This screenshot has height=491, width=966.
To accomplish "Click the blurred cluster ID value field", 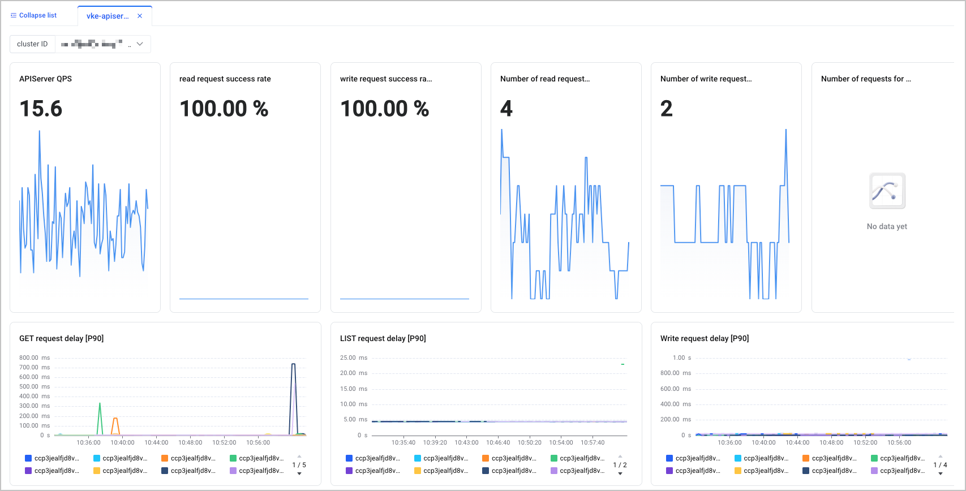I will tap(103, 44).
